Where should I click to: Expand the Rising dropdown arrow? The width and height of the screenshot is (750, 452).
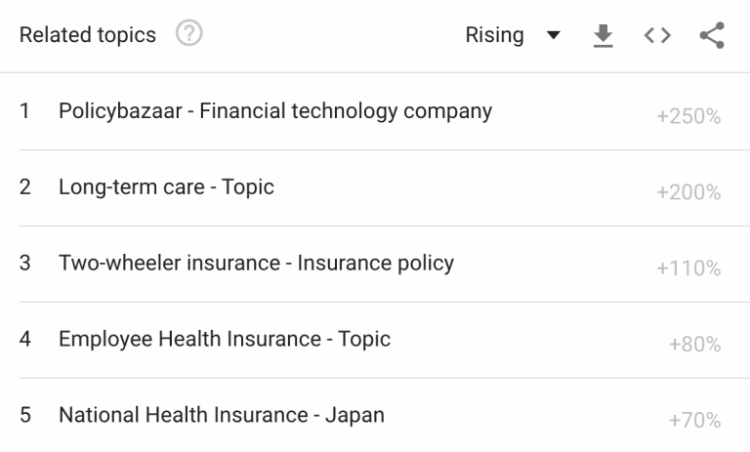click(554, 35)
